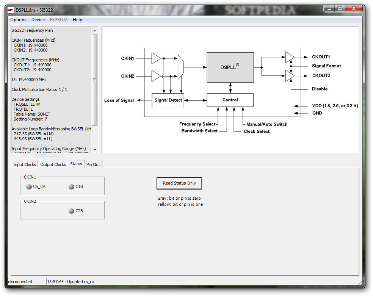Click the Control block in the diagram
Image resolution: width=373 pixels, height=296 pixels.
(230, 100)
